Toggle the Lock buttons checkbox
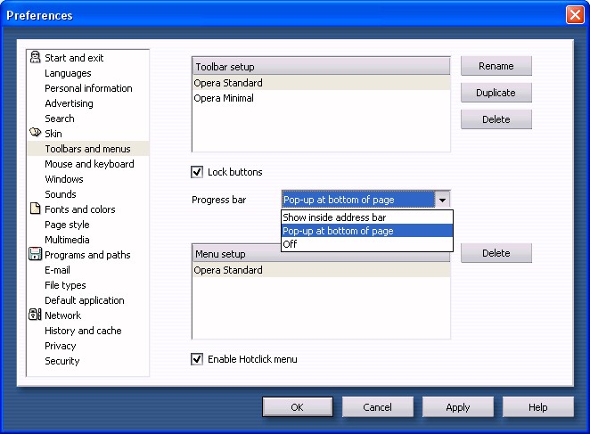 coord(197,172)
